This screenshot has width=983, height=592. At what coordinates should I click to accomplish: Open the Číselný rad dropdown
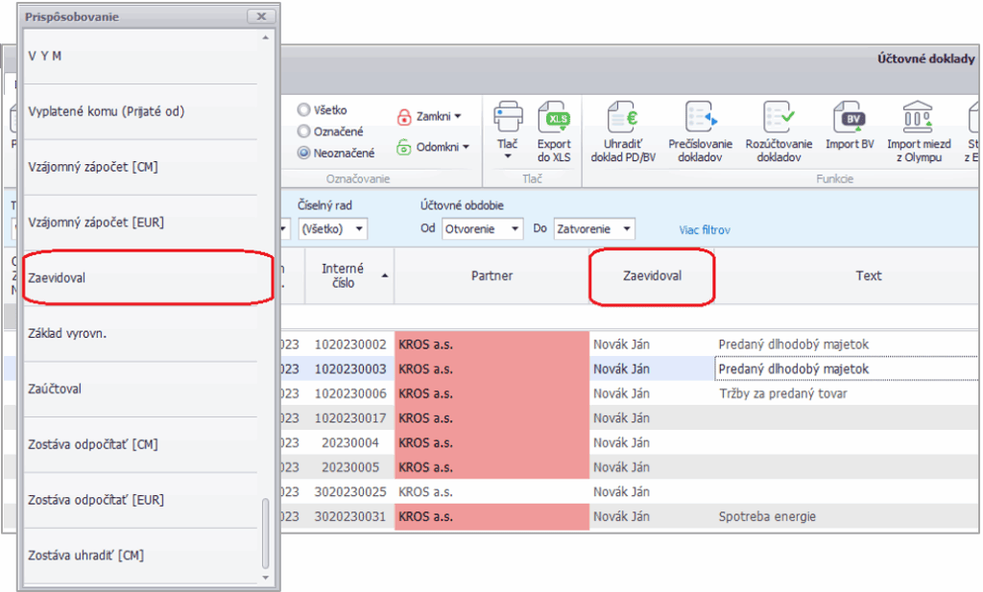tap(332, 229)
